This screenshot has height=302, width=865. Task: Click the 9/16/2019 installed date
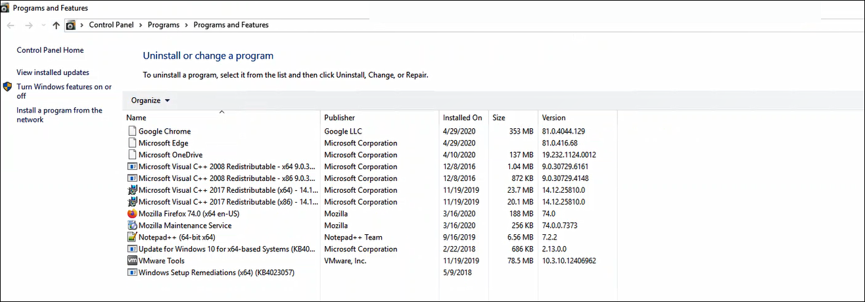[x=458, y=238]
